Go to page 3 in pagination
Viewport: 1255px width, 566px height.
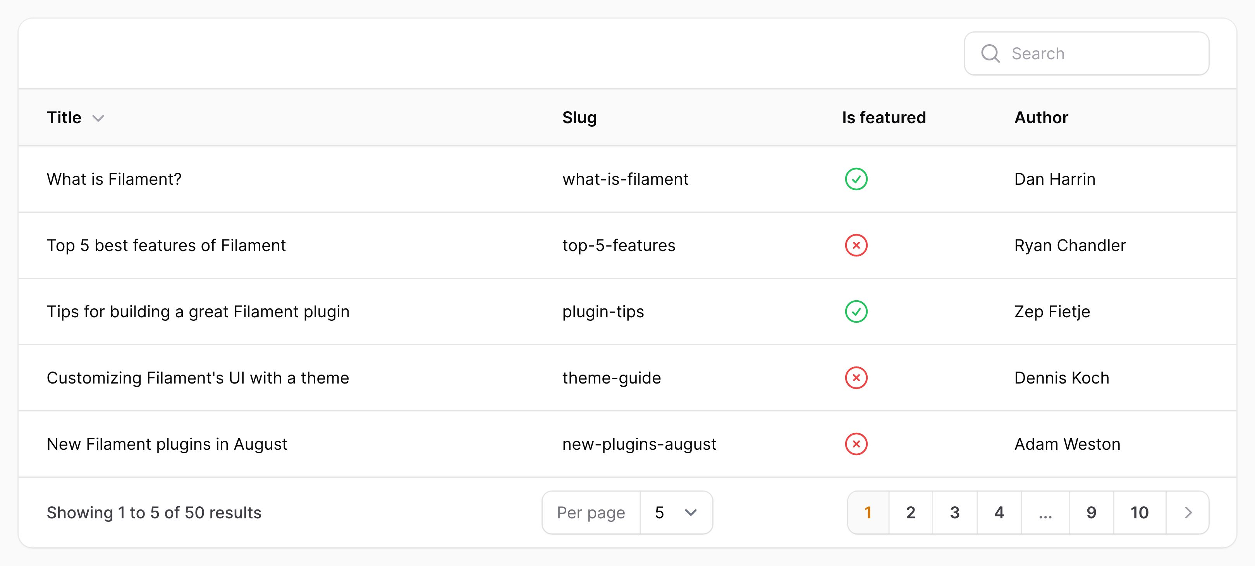pos(955,513)
